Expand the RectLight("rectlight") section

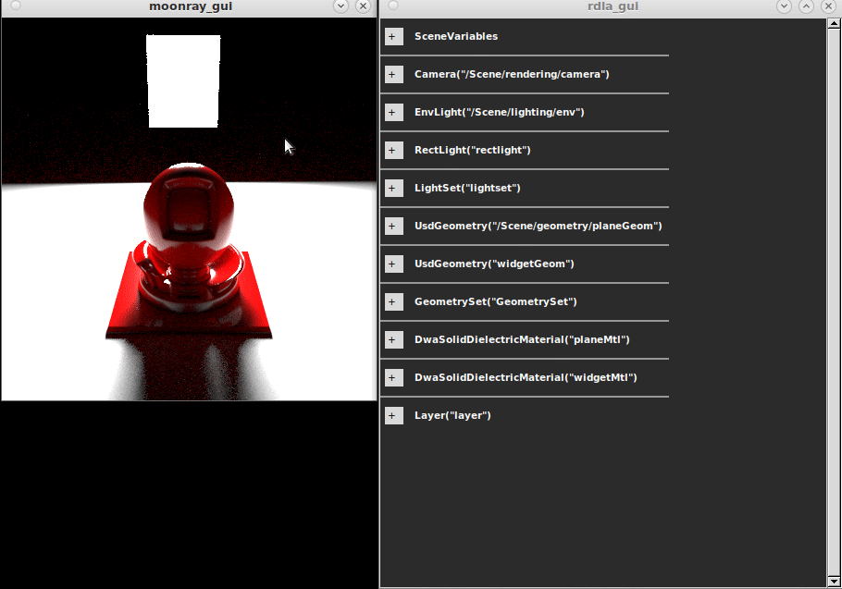[x=393, y=150]
